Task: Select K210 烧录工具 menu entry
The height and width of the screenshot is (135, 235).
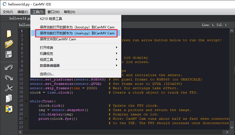Action: pos(76,19)
